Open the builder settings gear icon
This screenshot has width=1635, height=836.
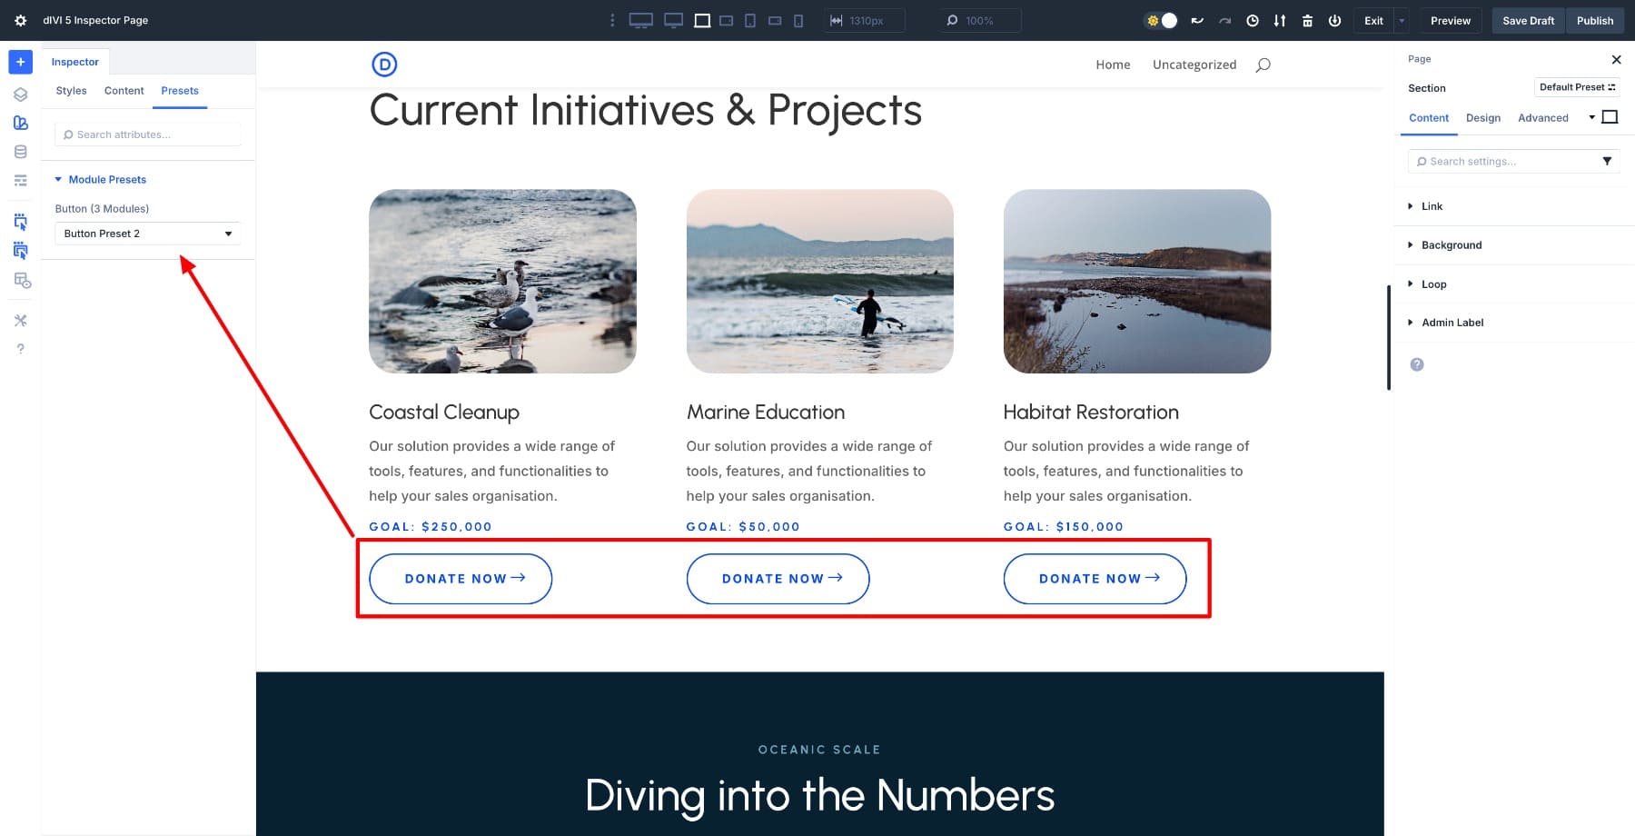pos(20,20)
